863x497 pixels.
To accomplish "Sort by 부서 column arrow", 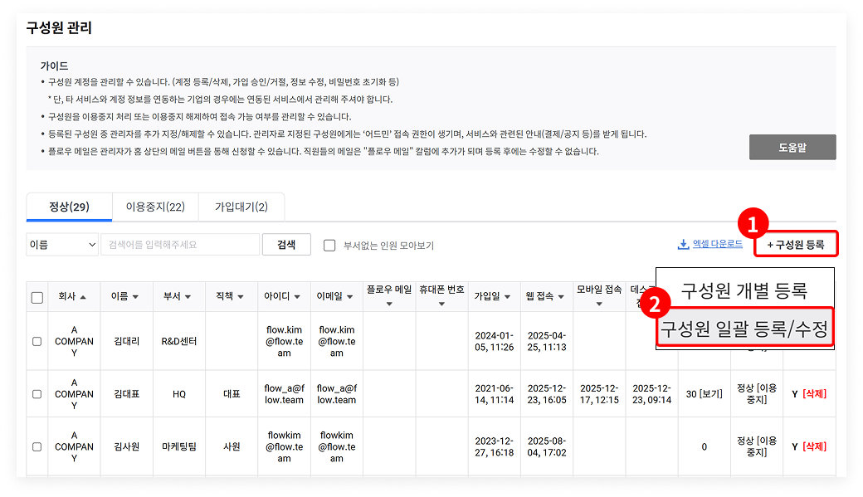I will pyautogui.click(x=188, y=297).
